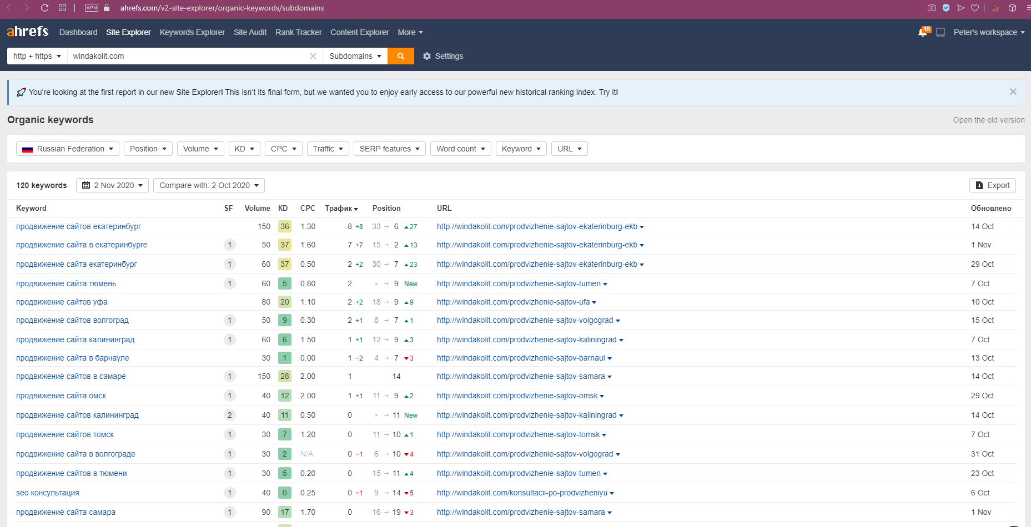Screen dimensions: 1031x527
Task: Select Site Explorer in navigation
Action: pyautogui.click(x=128, y=32)
